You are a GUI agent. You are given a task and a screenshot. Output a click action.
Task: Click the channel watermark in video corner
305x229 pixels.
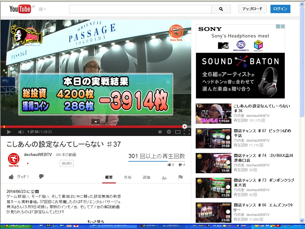tap(176, 32)
